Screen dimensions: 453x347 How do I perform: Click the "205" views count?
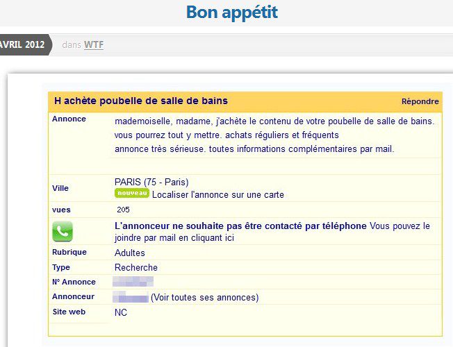(124, 210)
